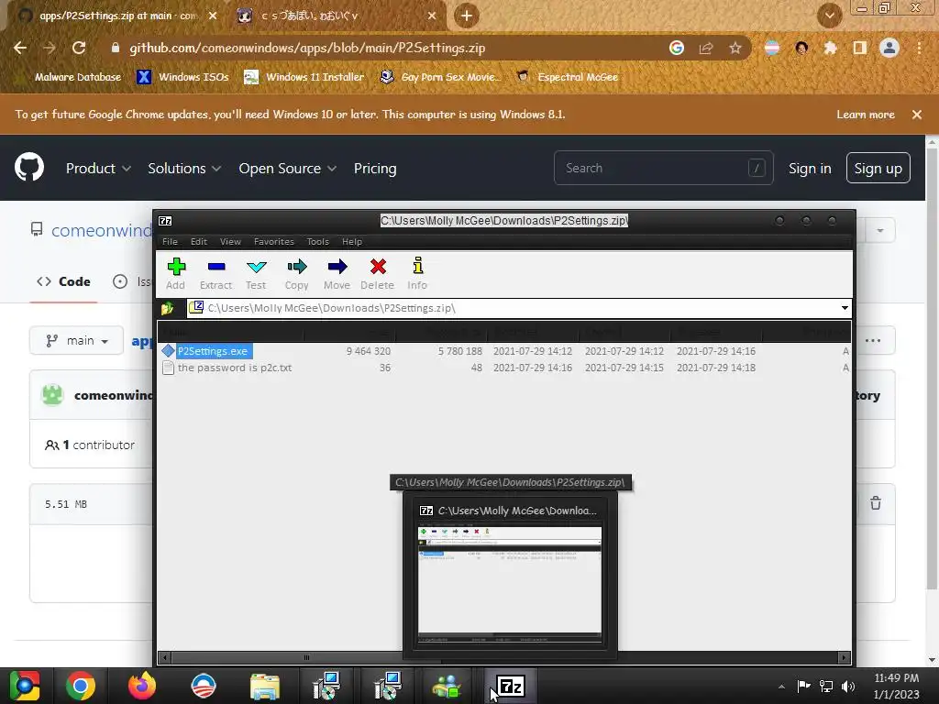The image size is (939, 704).
Task: Open the View menu in 7-Zip
Action: (x=230, y=242)
